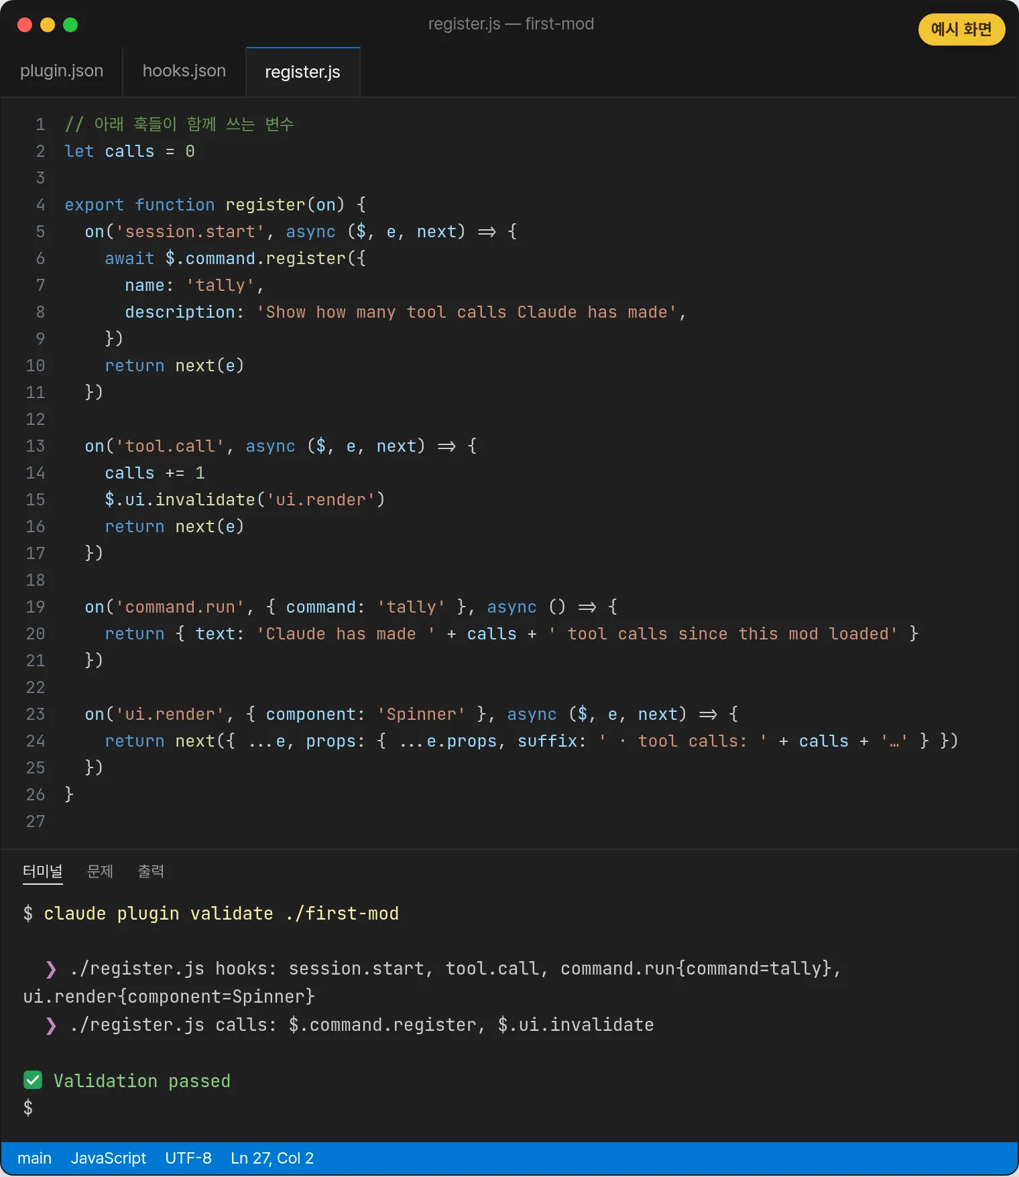
Task: Click the green maximize window button
Action: (70, 25)
